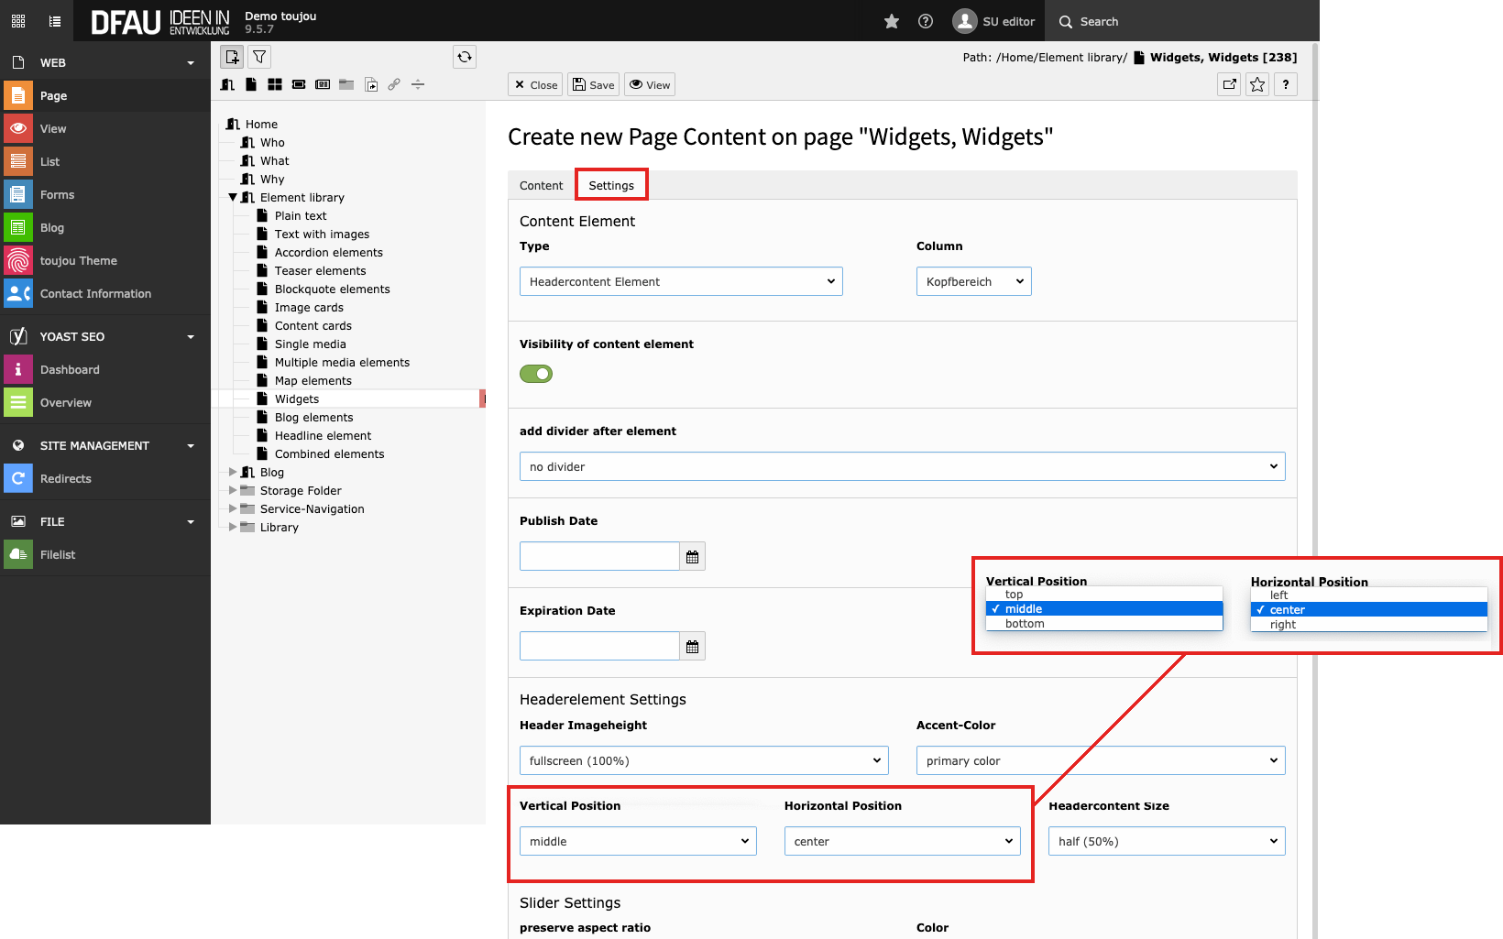Click the Close button
Image resolution: width=1503 pixels, height=939 pixels.
pos(535,84)
